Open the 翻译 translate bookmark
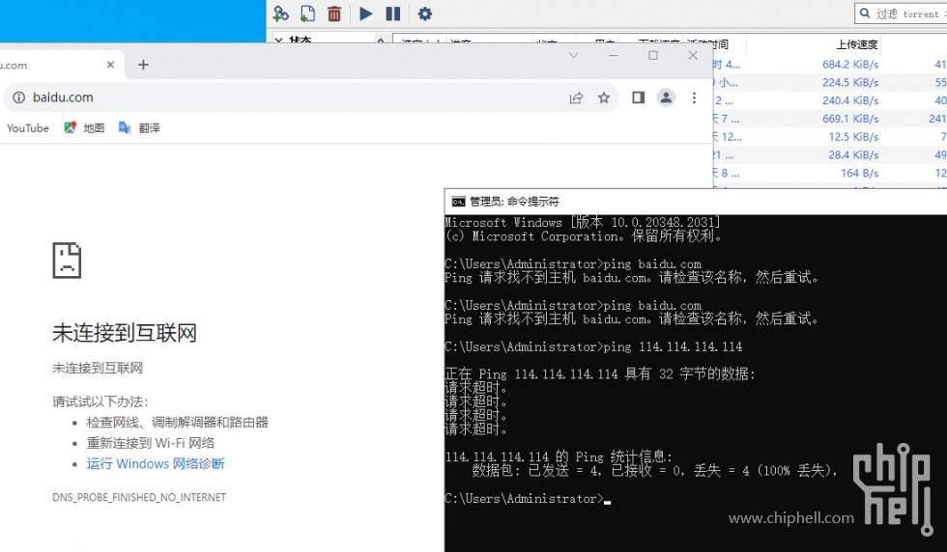947x552 pixels. click(139, 128)
